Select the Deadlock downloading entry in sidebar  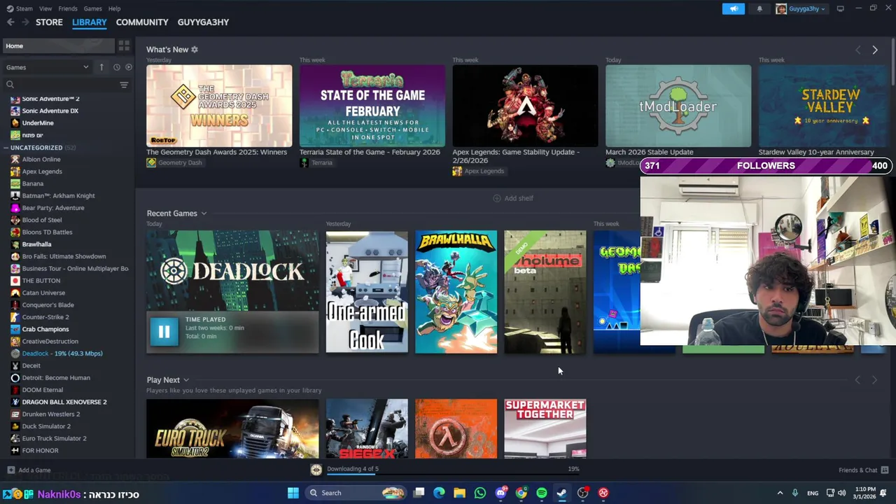tap(62, 353)
